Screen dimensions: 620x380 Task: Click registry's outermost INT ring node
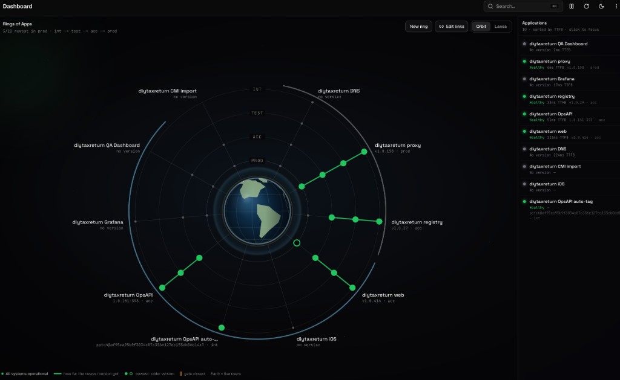point(379,222)
